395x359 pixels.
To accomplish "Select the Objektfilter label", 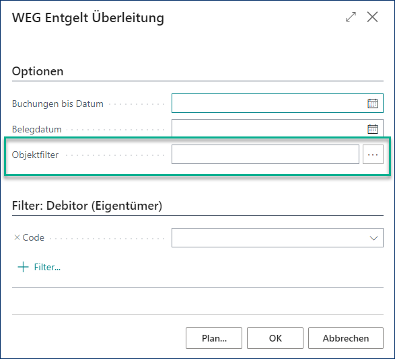I will (35, 155).
